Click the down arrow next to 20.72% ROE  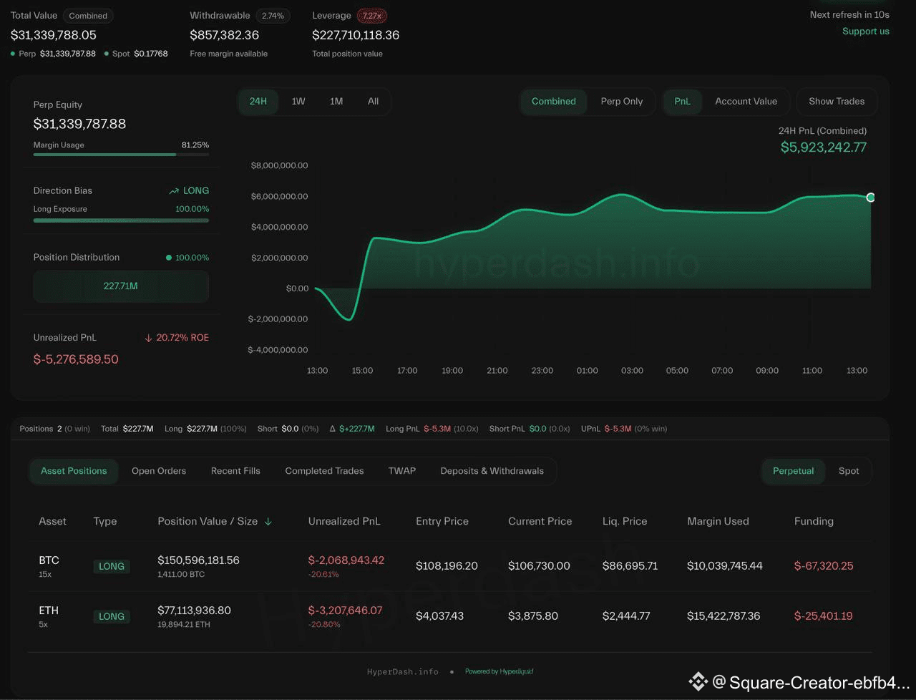pos(149,338)
